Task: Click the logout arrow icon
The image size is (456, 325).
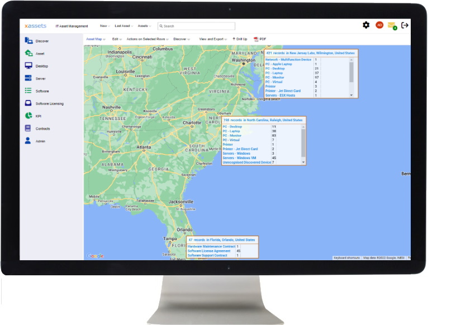Action: pos(405,25)
